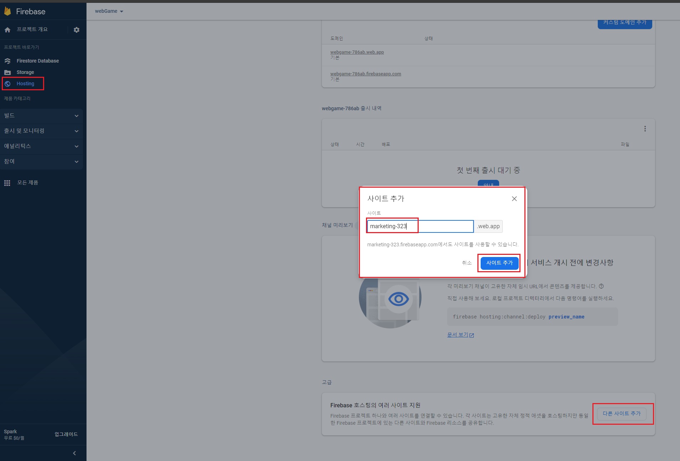Click the Firebase logo icon

click(7, 11)
